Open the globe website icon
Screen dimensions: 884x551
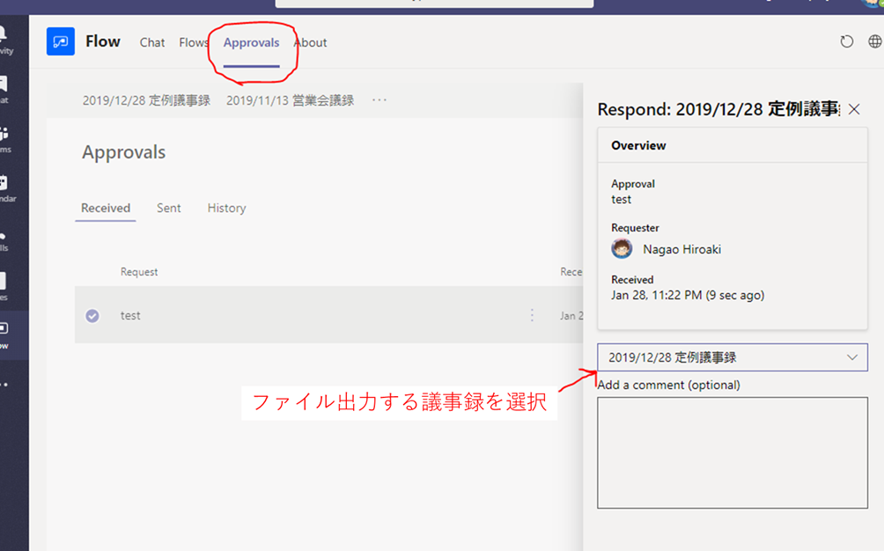874,41
